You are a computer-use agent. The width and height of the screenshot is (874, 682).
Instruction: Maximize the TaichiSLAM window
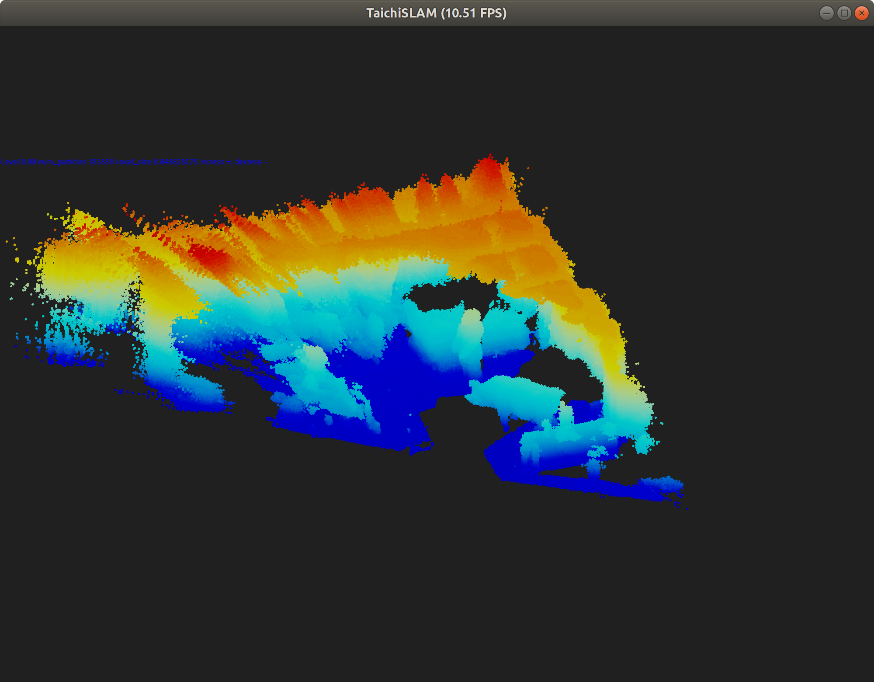coord(844,13)
